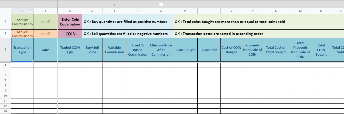Click the Proceeds from Sale of COIN header
The image size is (344, 114).
click(252, 50)
